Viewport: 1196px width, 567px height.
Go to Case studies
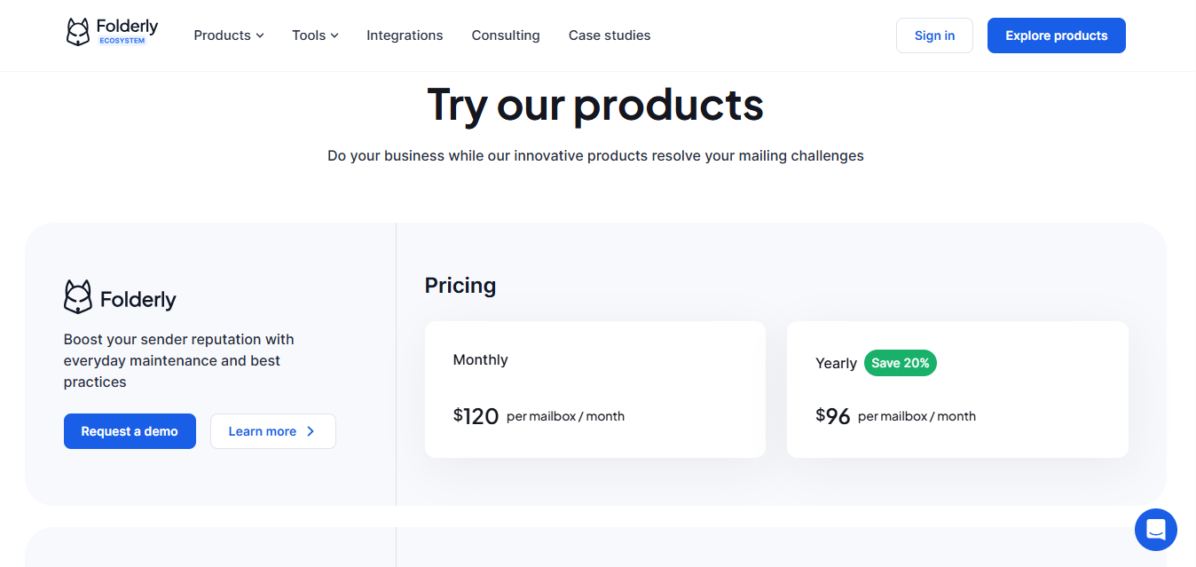[610, 35]
